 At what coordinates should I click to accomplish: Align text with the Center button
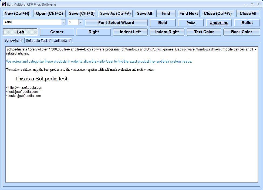57,32
